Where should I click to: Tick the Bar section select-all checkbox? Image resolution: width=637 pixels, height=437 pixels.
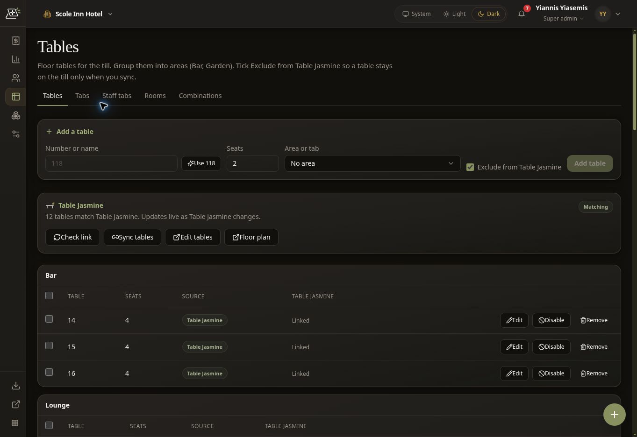click(x=49, y=296)
